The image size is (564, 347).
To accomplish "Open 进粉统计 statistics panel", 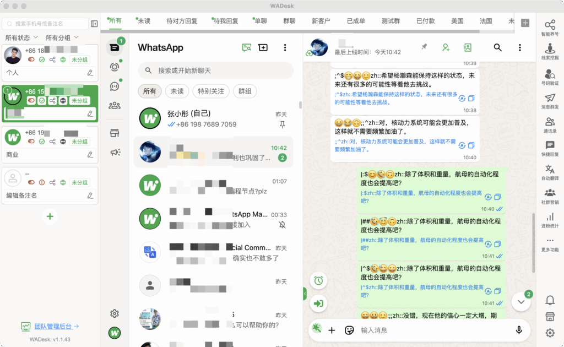I will tap(550, 220).
